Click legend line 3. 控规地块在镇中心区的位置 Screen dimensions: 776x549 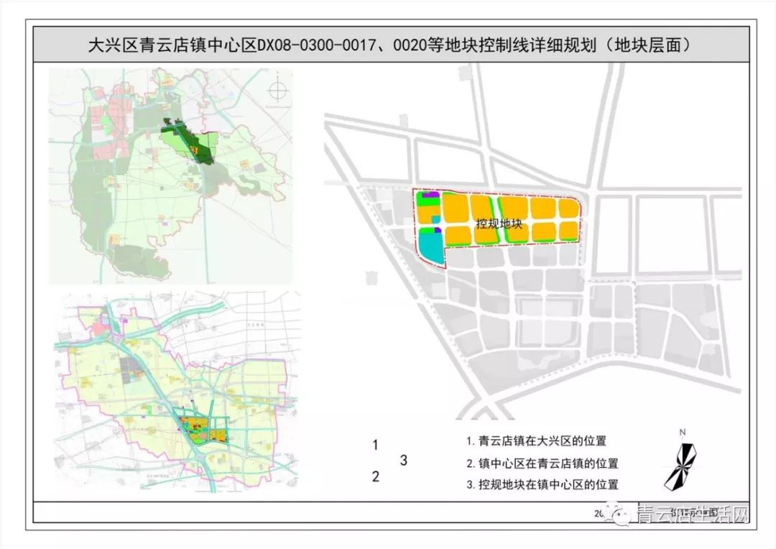pos(542,484)
